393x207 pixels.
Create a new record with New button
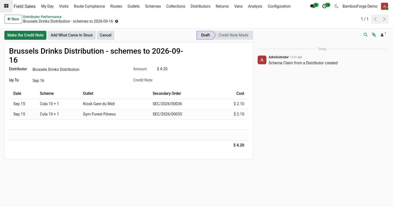pyautogui.click(x=13, y=19)
